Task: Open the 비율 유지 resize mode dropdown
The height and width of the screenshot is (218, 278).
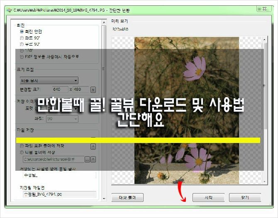Action: [49, 80]
